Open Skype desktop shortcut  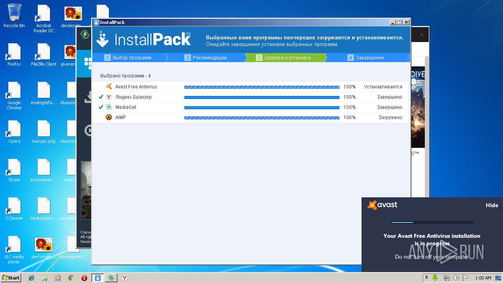pyautogui.click(x=14, y=170)
